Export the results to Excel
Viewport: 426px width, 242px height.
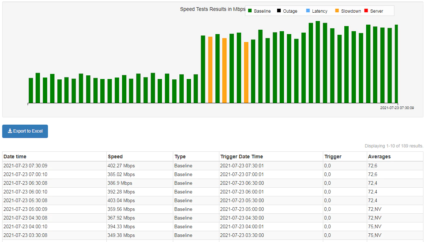[x=25, y=131]
